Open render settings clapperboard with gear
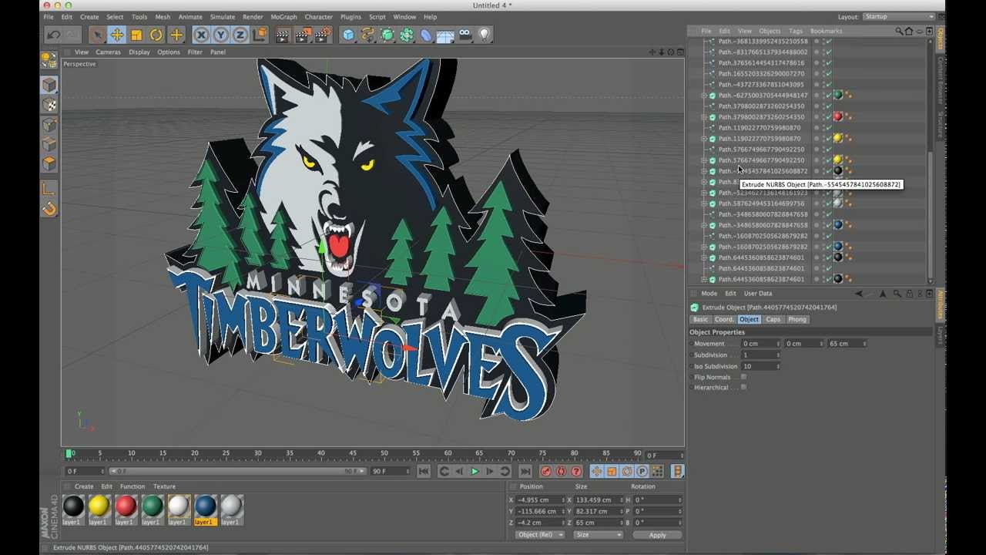This screenshot has width=986, height=555. click(323, 35)
